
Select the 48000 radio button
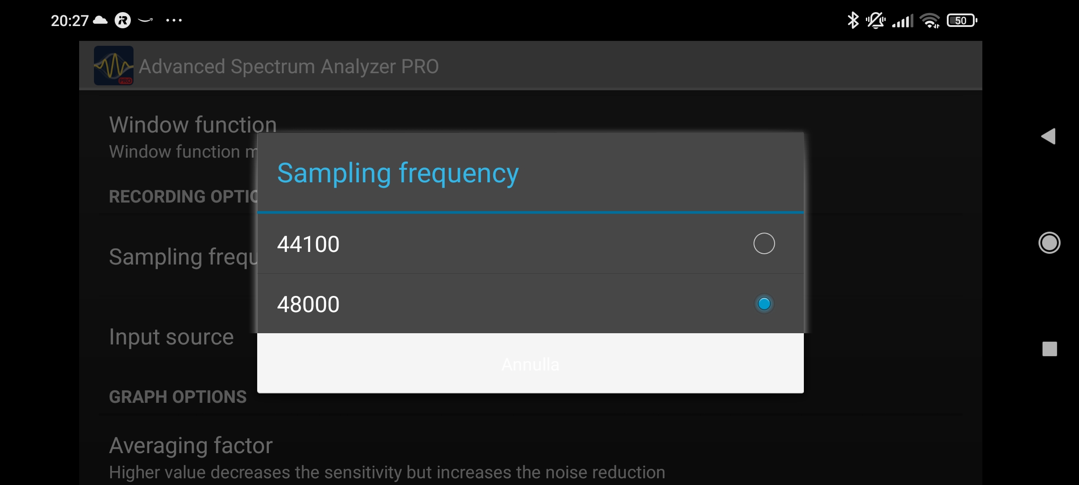(x=764, y=304)
